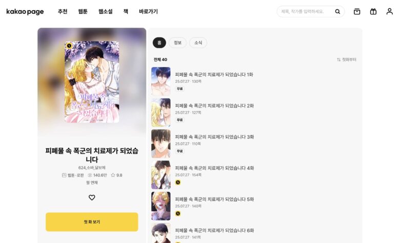Image resolution: width=400 pixels, height=243 pixels.
Task: Switch to the 소식 tab
Action: 198,43
